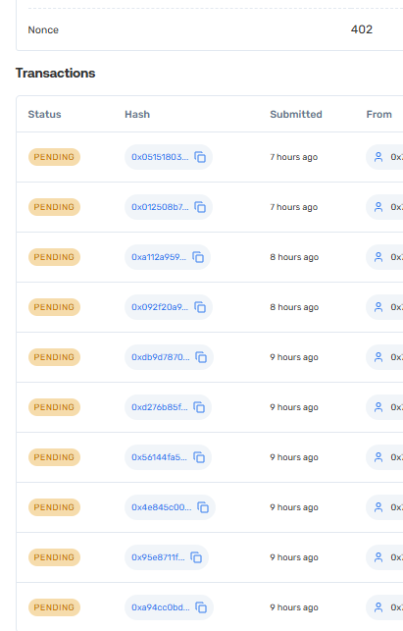Click '9 hours ago' in 0xdb9d7870 row
This screenshot has height=631, width=403.
point(294,357)
